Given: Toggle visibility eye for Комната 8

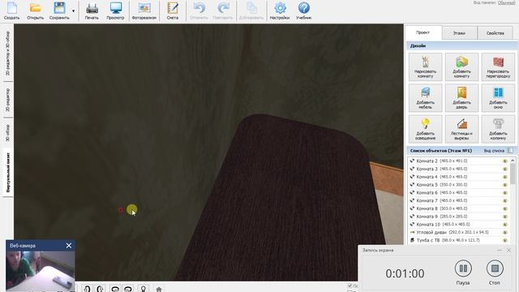Looking at the screenshot, I should pyautogui.click(x=505, y=208).
